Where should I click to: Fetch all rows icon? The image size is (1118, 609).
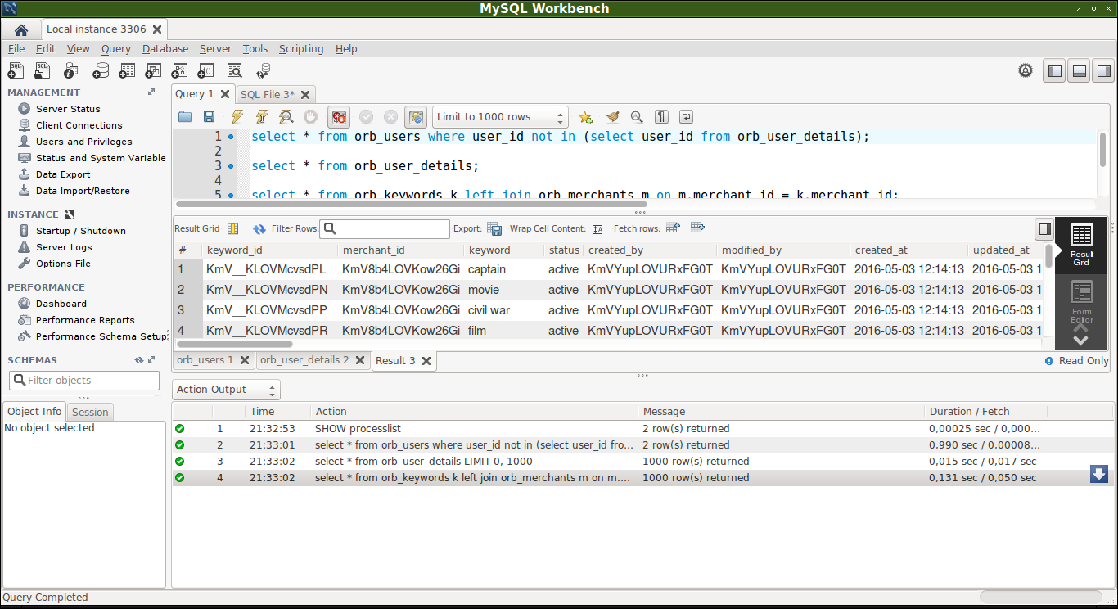pyautogui.click(x=697, y=228)
